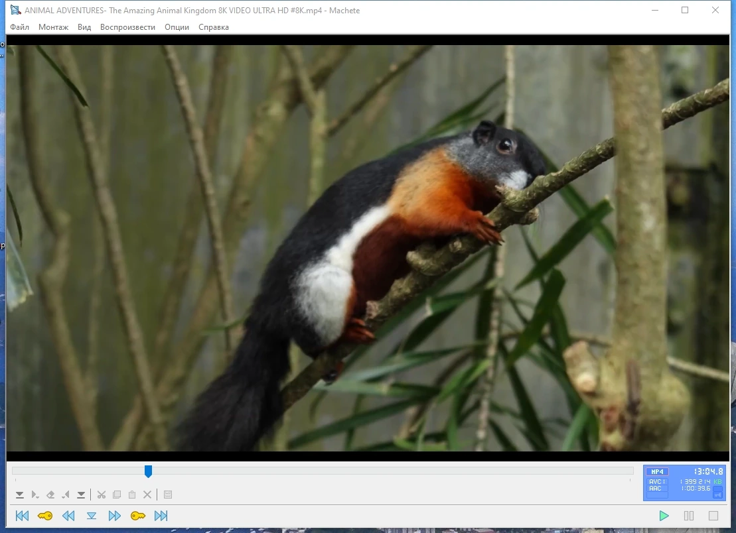Step one frame forward
Viewport: 736px width, 533px height.
(x=115, y=516)
